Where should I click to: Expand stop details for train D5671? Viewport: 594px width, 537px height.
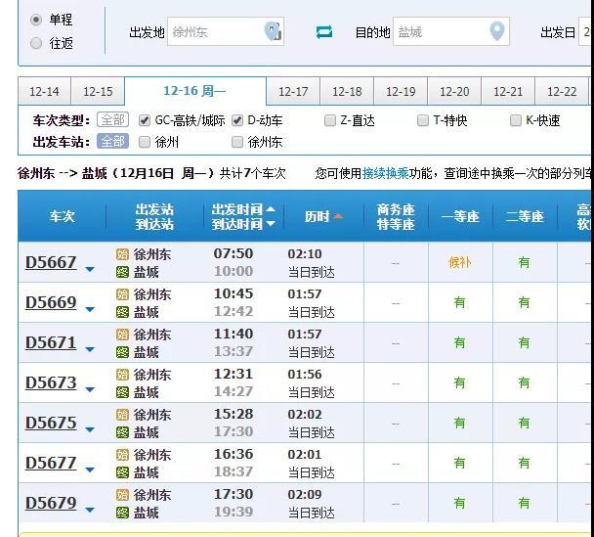(x=90, y=349)
